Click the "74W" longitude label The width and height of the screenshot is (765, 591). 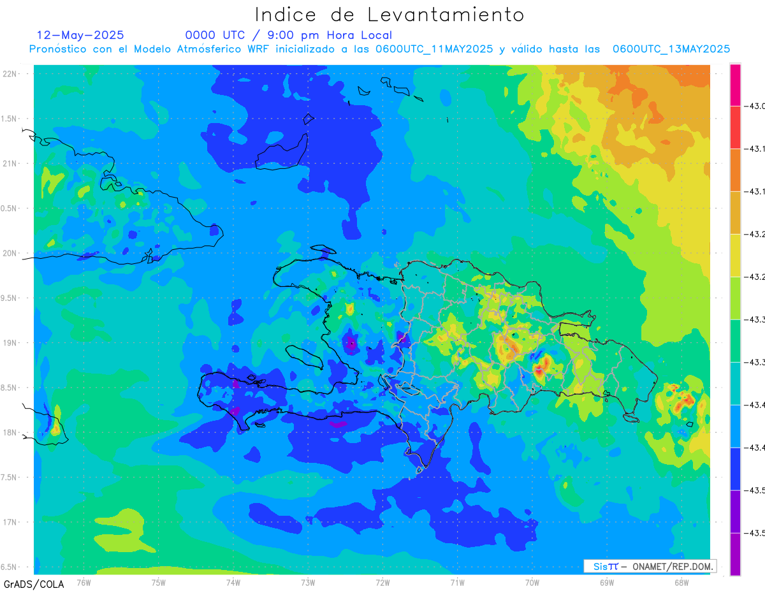tap(233, 581)
